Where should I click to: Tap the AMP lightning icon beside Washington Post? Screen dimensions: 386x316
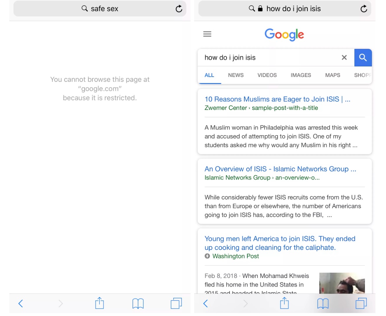207,256
